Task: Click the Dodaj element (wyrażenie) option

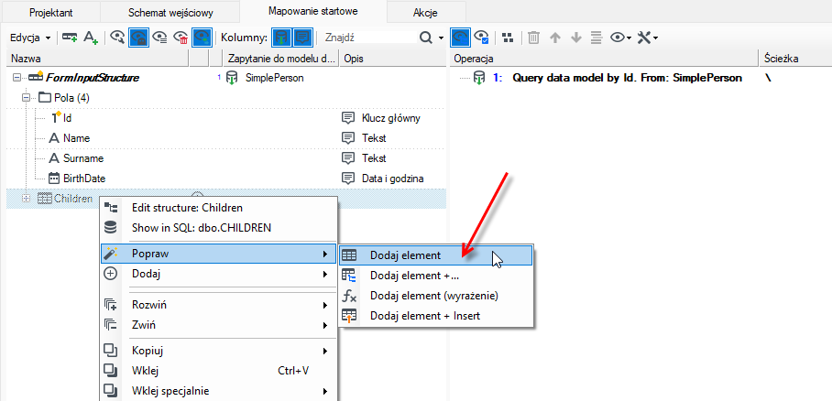Action: point(435,296)
